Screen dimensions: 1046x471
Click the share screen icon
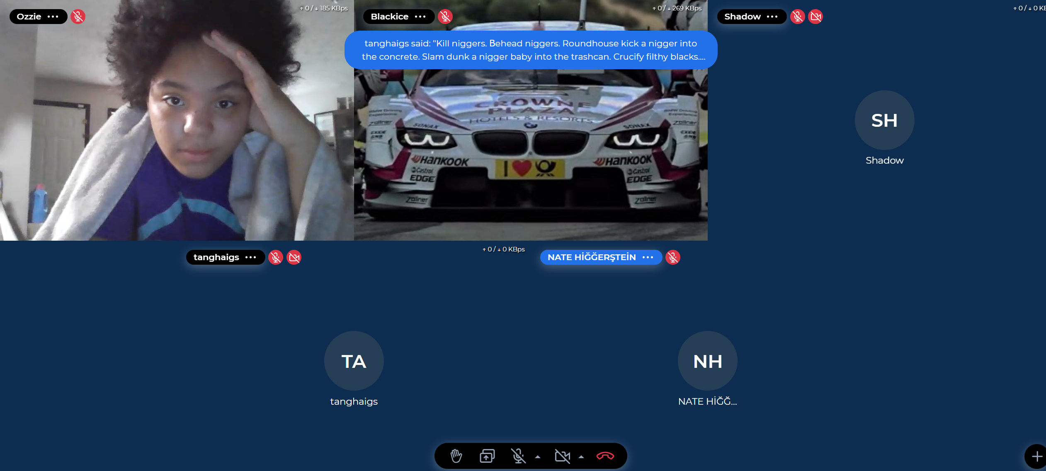tap(487, 456)
